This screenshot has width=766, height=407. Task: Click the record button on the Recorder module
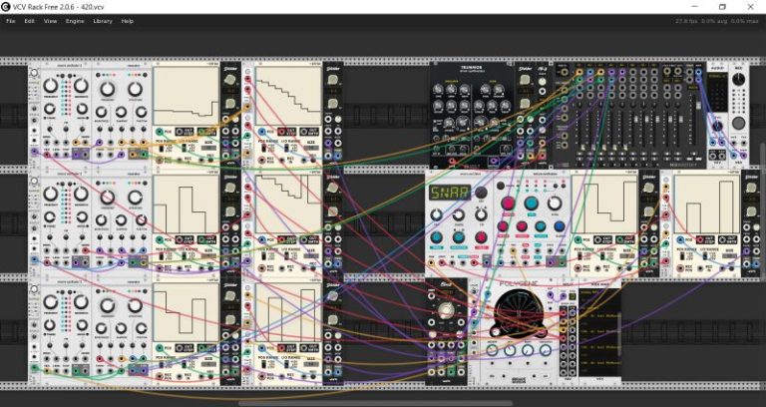[x=739, y=122]
